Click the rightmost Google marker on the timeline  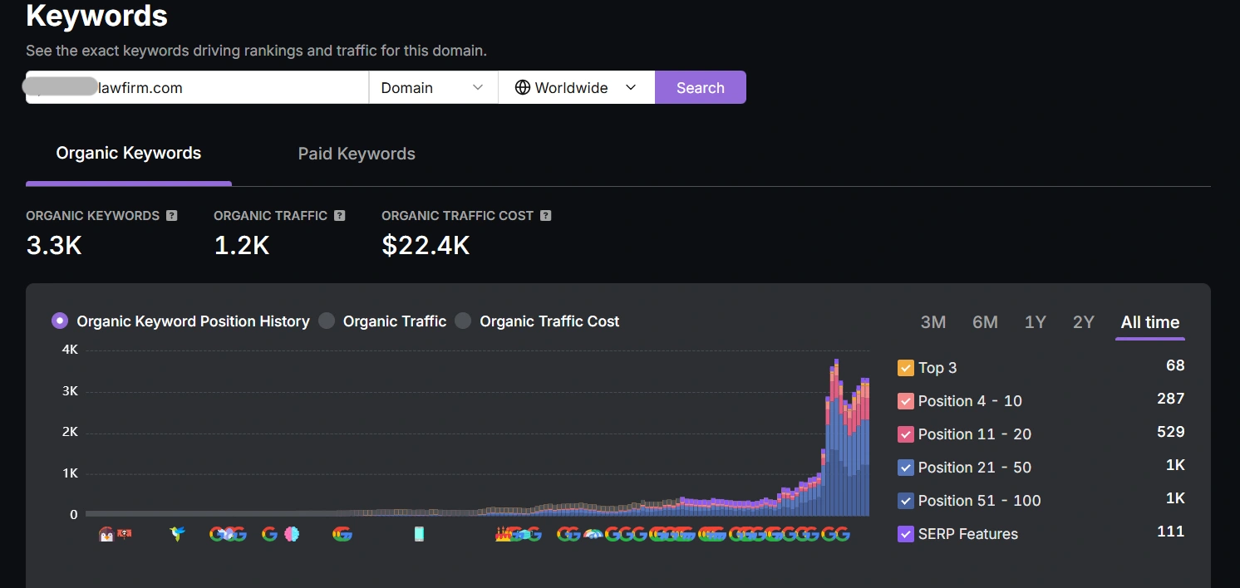(841, 534)
